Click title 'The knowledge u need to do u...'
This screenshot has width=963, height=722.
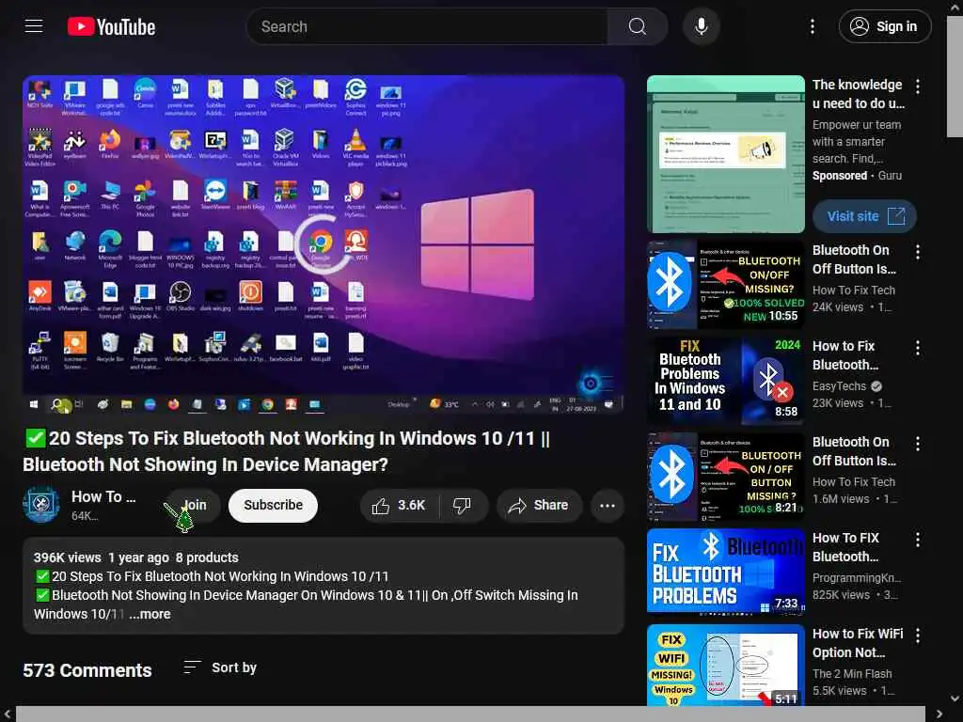pyautogui.click(x=858, y=94)
